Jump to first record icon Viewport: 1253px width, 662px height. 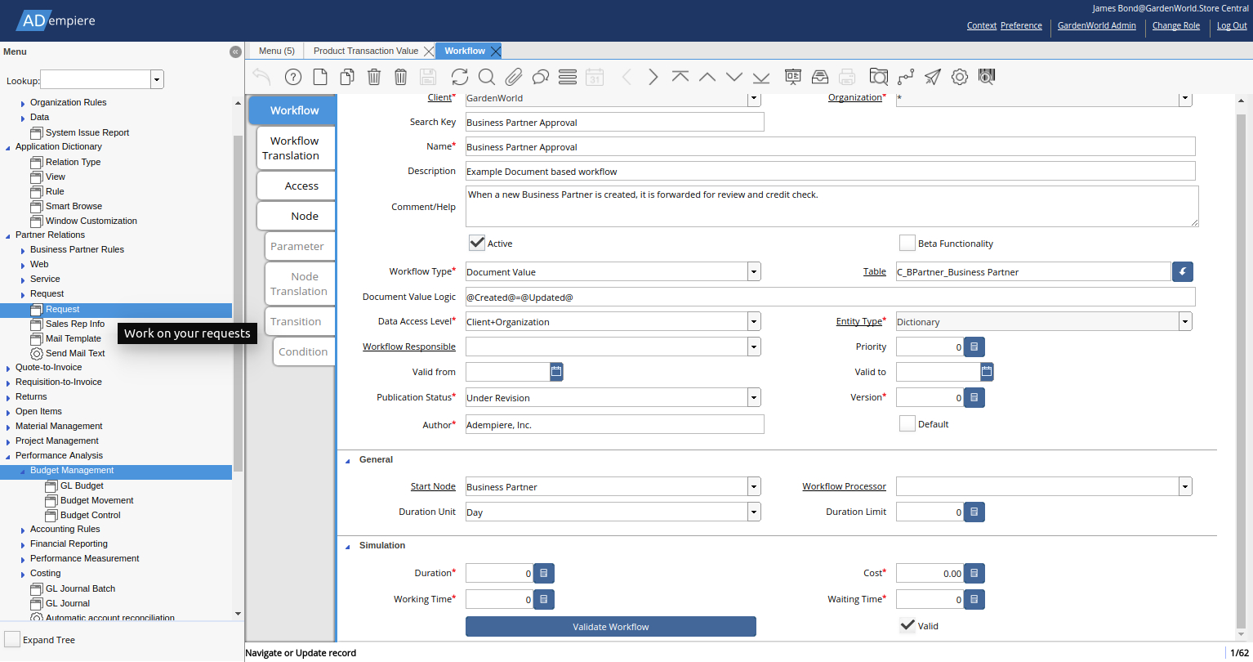tap(680, 77)
